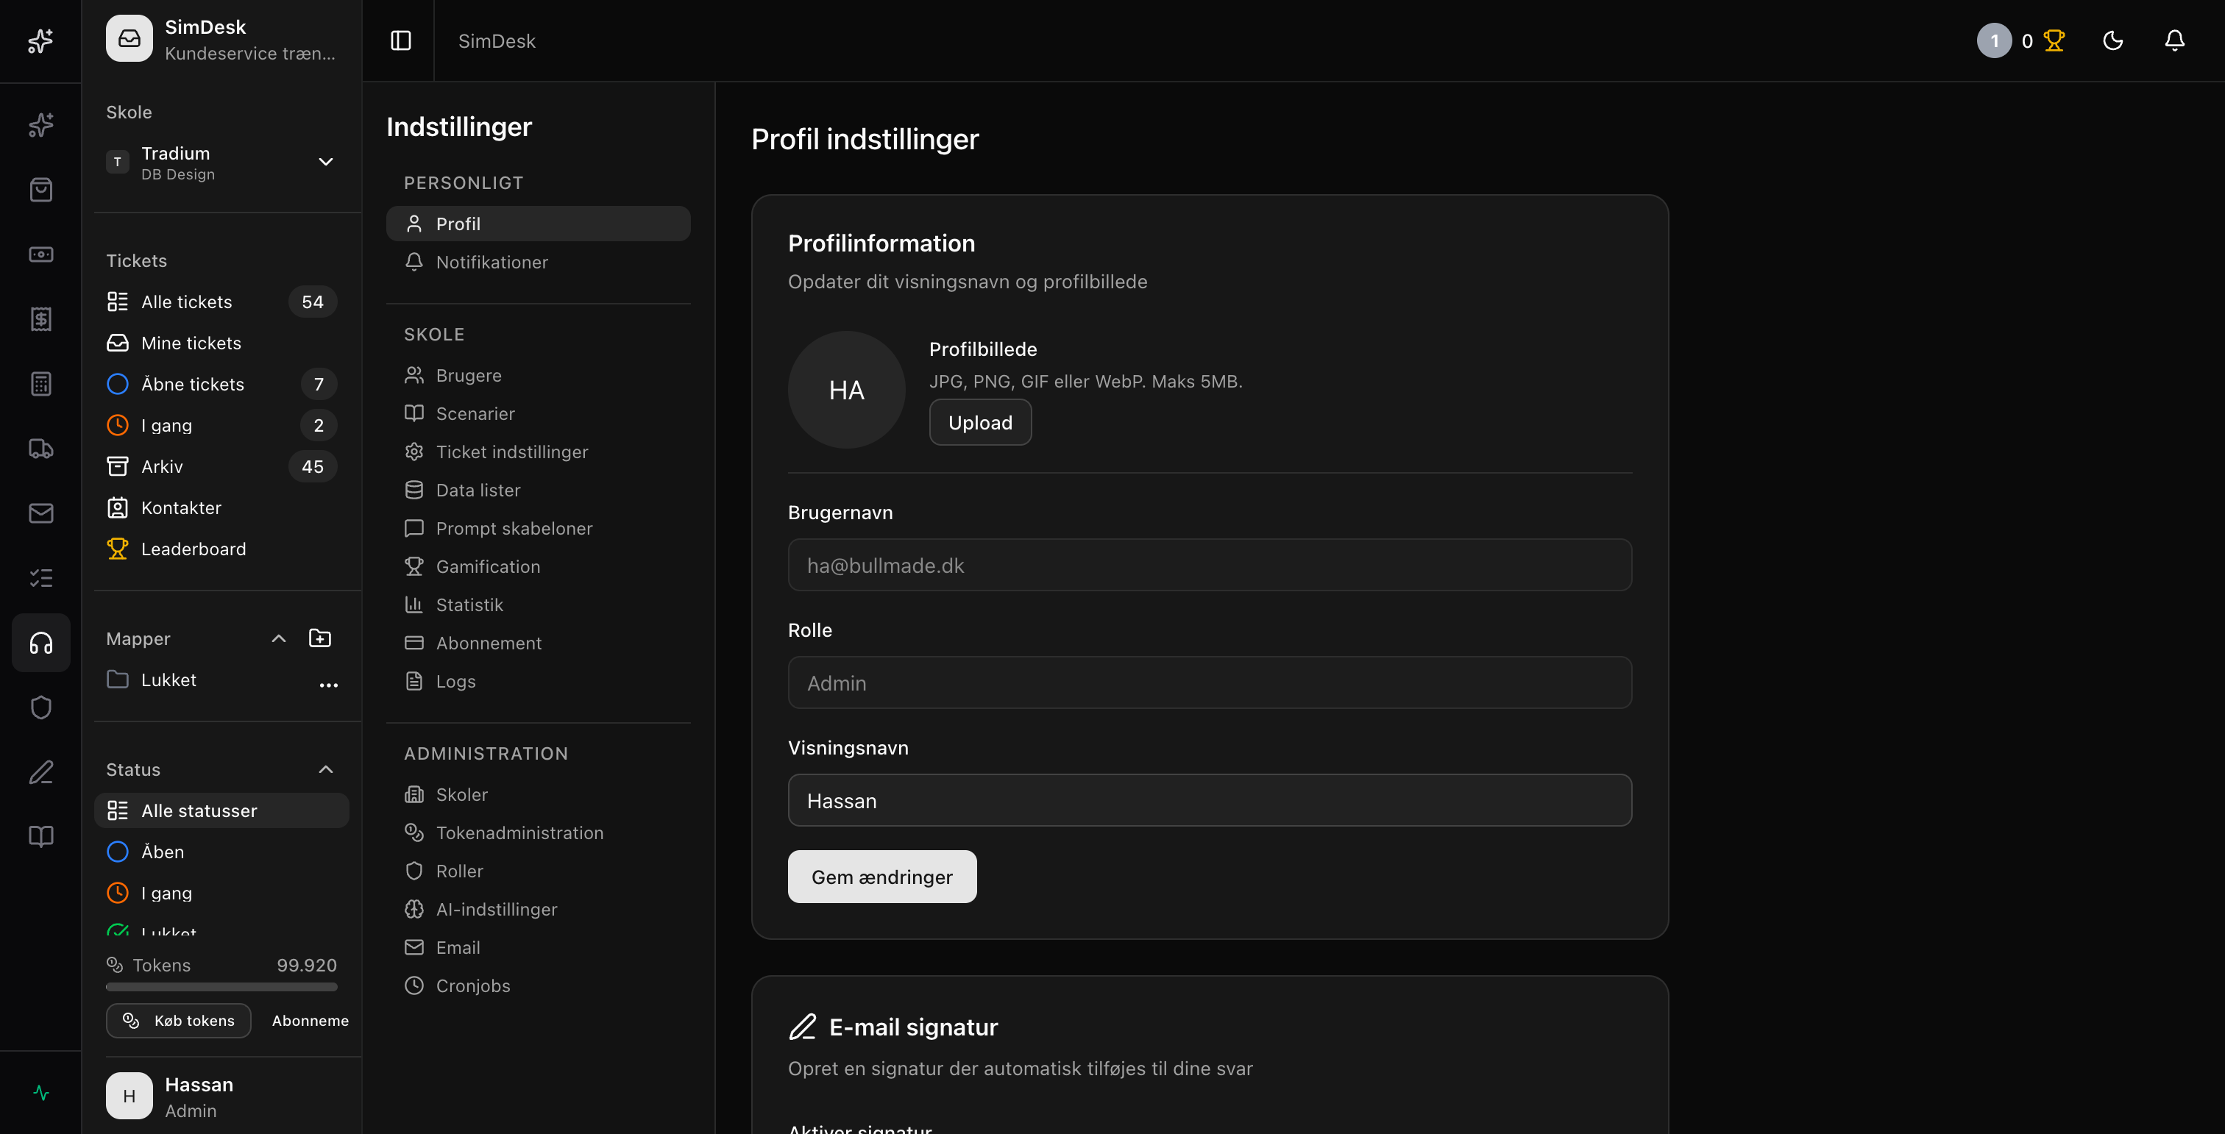Screen dimensions: 2225x1134
Task: Open the Arkiv tickets
Action: pos(221,466)
